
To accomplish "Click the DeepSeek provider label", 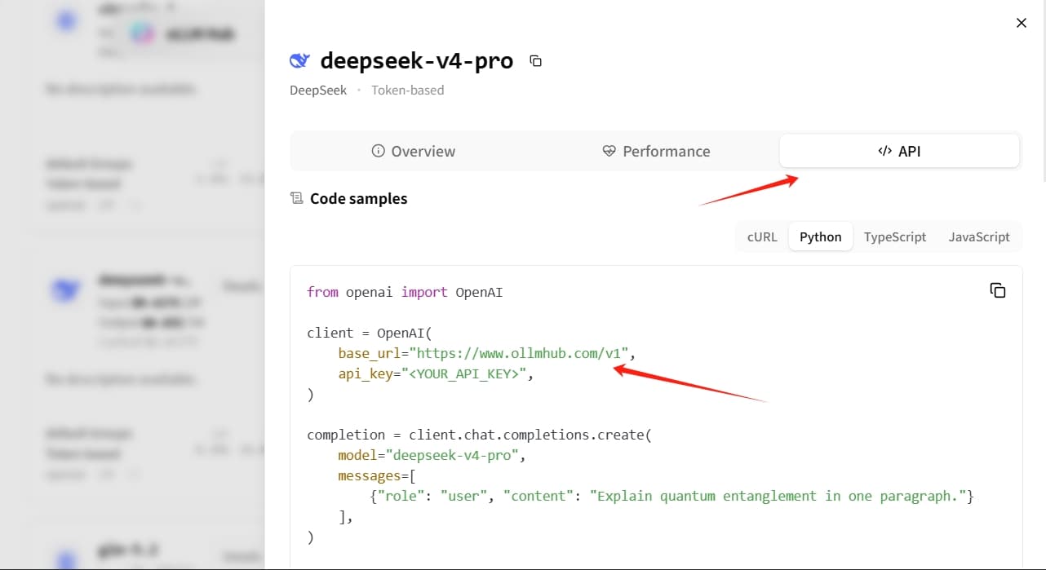I will pos(318,90).
